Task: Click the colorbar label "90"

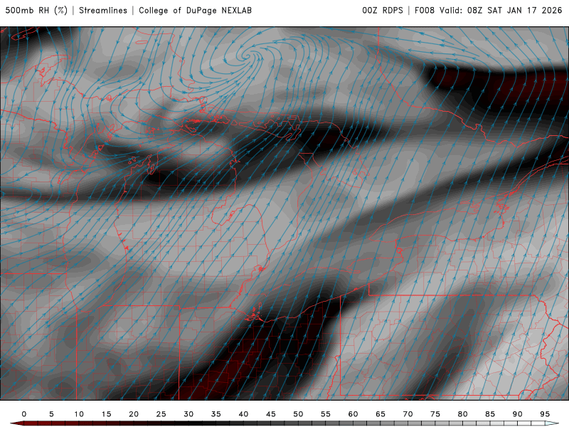Action: [x=518, y=414]
